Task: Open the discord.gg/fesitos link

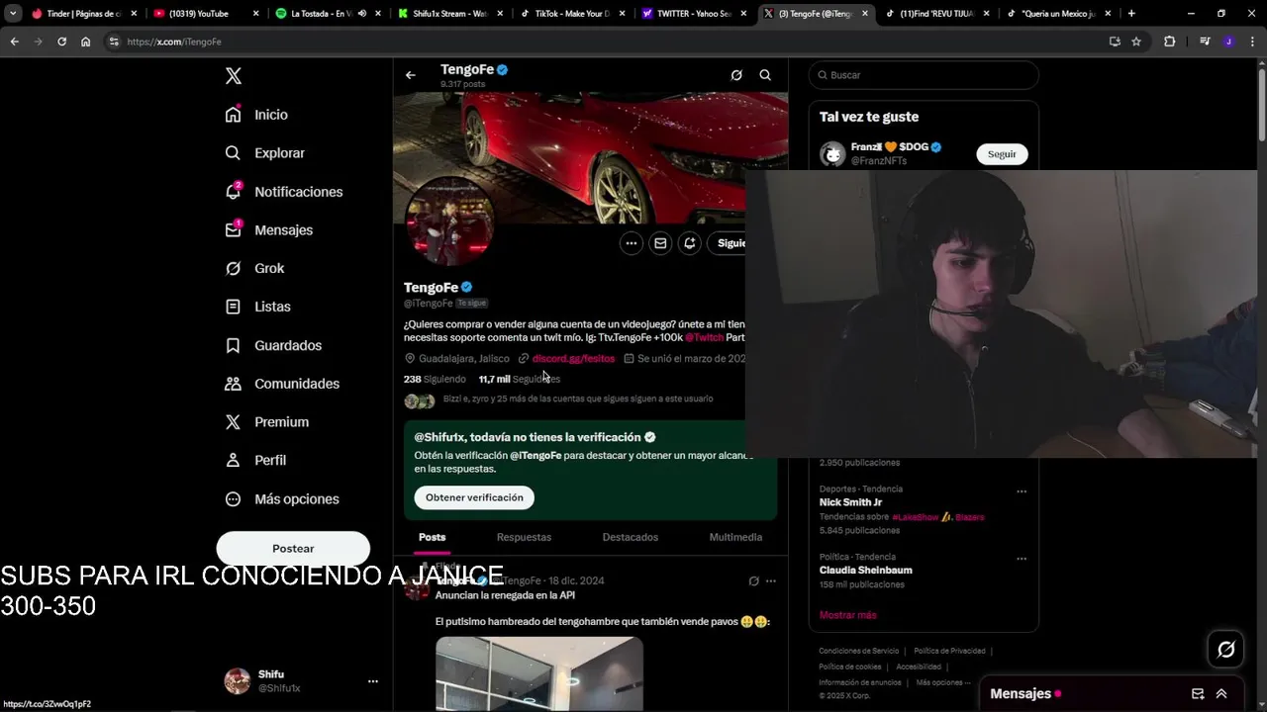Action: pyautogui.click(x=573, y=359)
